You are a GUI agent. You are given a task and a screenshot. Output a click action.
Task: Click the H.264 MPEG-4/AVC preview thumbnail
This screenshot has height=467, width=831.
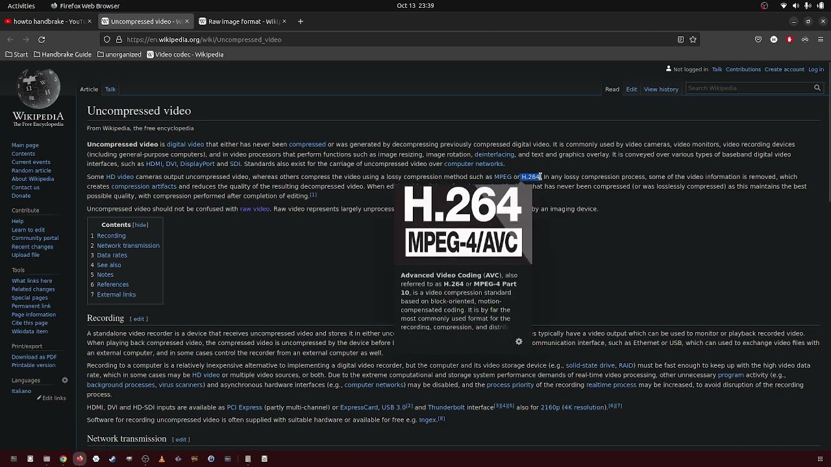[463, 224]
